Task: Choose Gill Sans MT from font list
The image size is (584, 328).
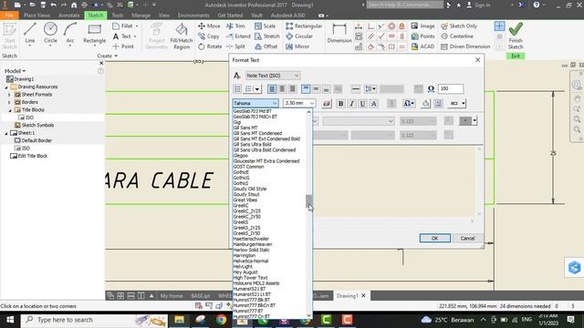Action: [x=245, y=128]
